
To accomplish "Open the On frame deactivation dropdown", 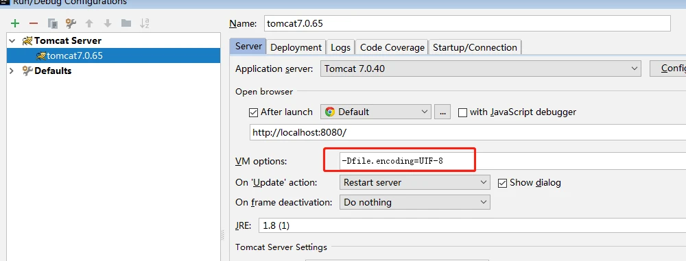I will click(415, 202).
